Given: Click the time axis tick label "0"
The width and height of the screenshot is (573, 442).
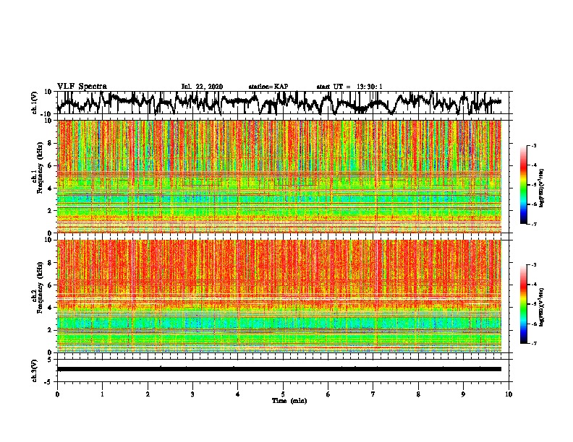Looking at the screenshot, I should click(57, 394).
